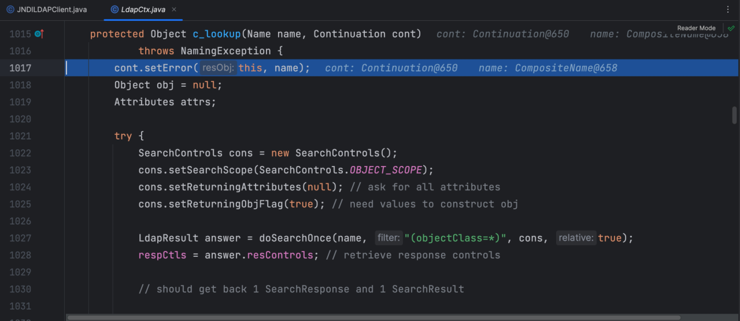Click the vertical scrollbar thumb

click(735, 115)
